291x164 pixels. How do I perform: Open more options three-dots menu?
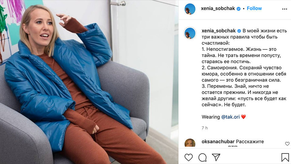pyautogui.click(x=285, y=9)
